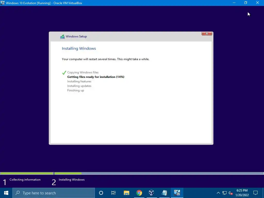Minimize the VirtualBox VM window
This screenshot has height=198, width=264.
click(234, 3)
